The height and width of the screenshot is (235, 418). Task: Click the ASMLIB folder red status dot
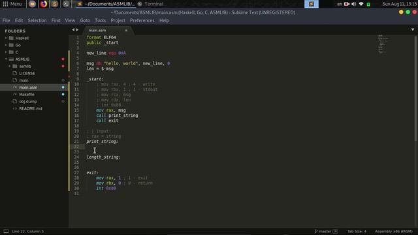pos(63,59)
